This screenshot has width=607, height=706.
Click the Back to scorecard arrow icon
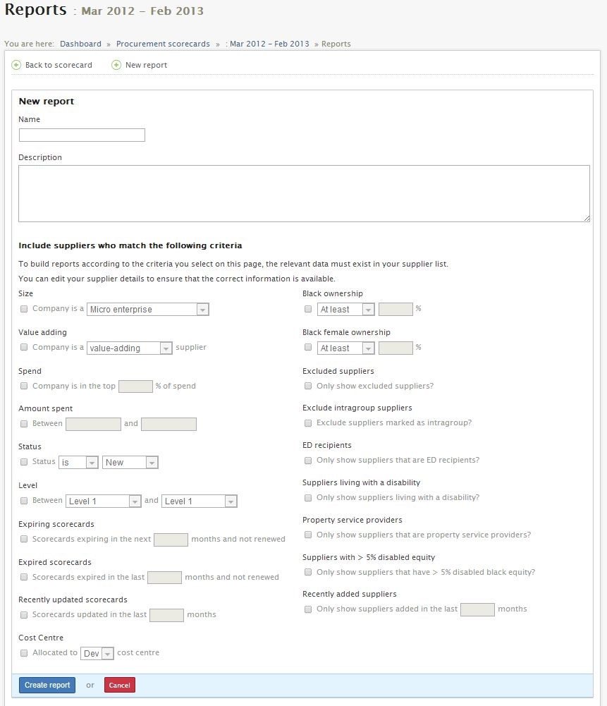tap(16, 66)
